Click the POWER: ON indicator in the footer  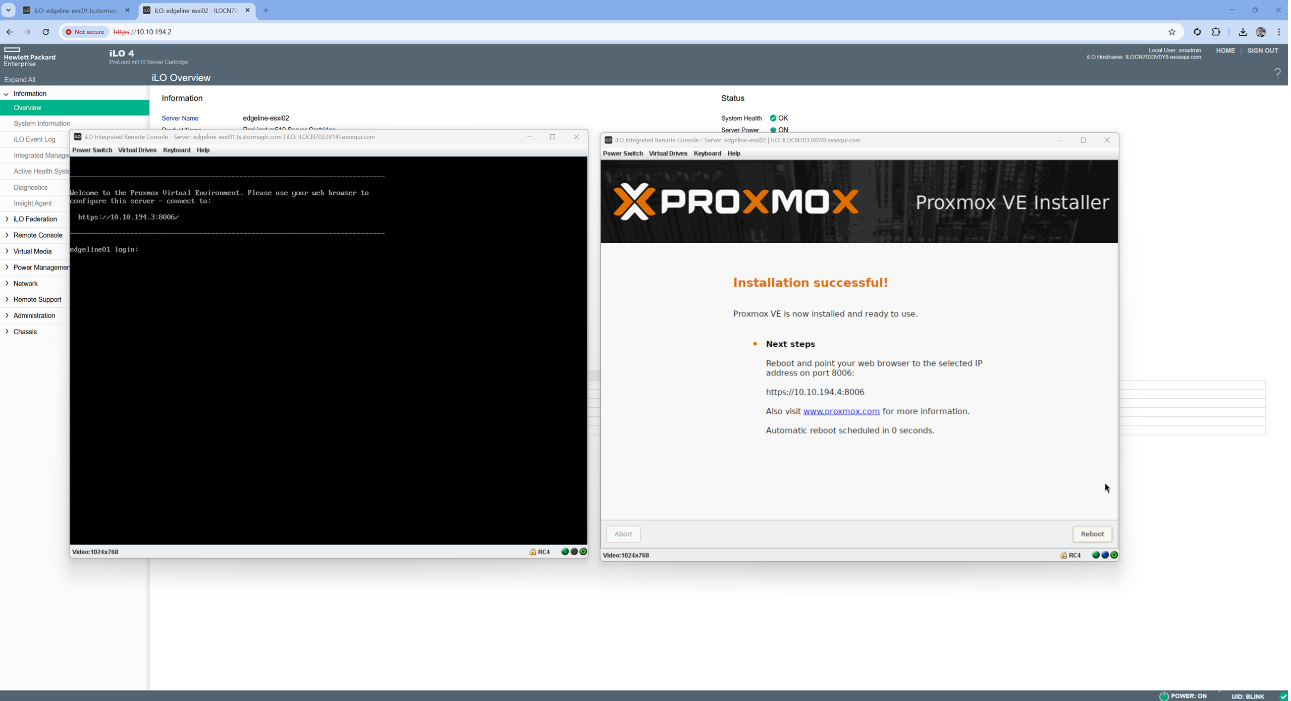pos(1182,696)
